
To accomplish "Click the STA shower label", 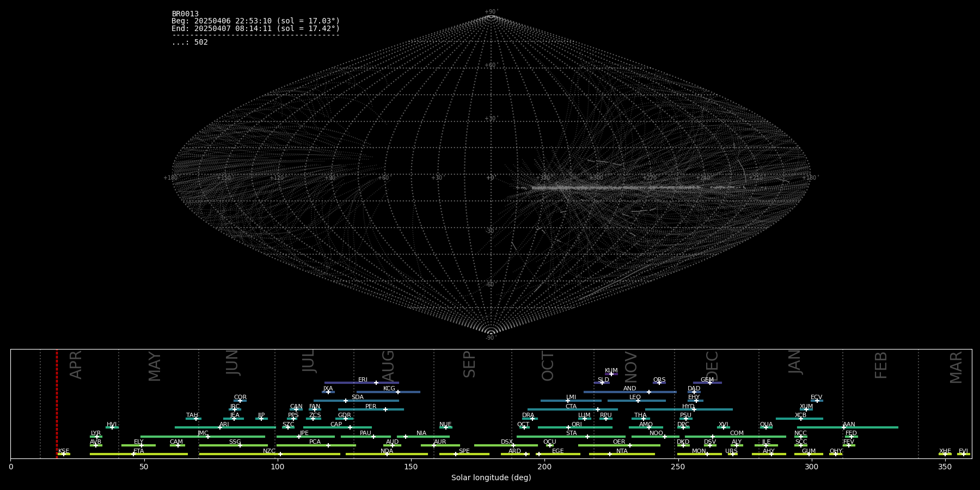I will (571, 433).
